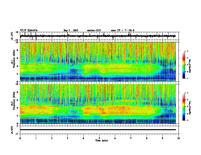Click the ch.1 waveform amplitude trace
This screenshot has height=155, width=201.
98,36
